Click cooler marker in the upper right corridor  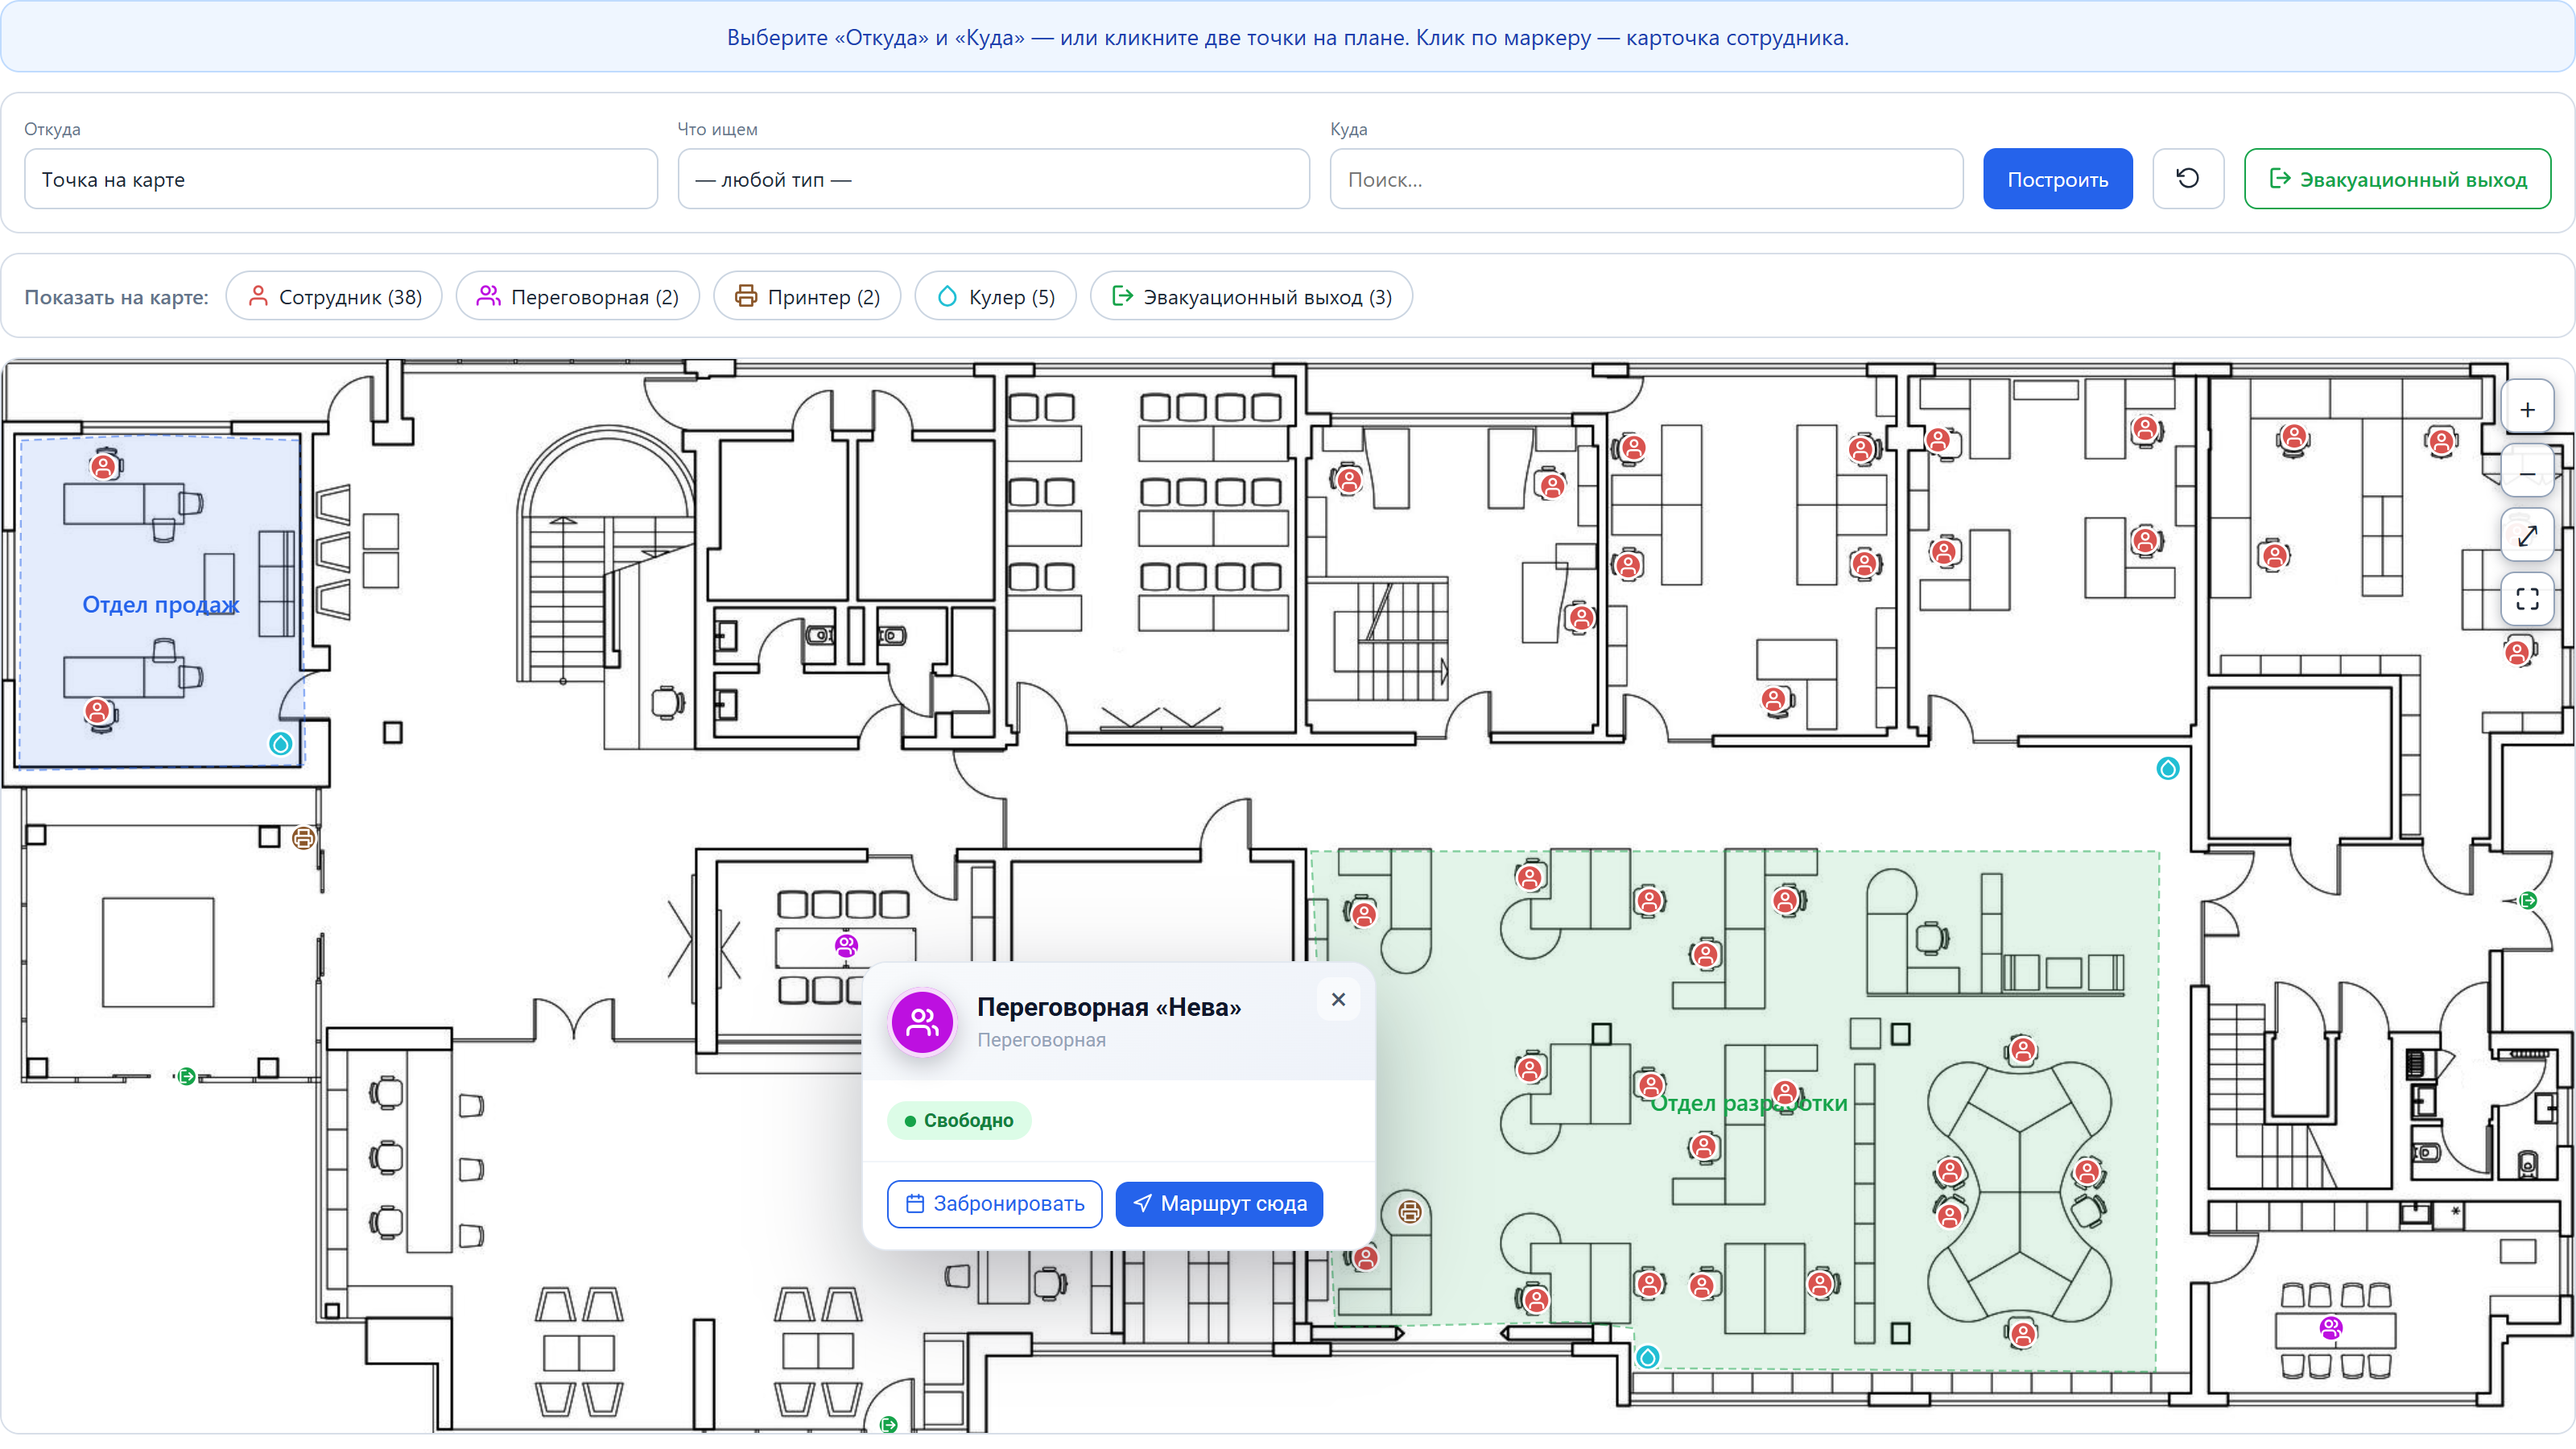(2167, 769)
